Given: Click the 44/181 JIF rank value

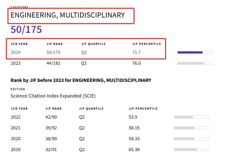Looking at the screenshot, I should pos(53,63).
